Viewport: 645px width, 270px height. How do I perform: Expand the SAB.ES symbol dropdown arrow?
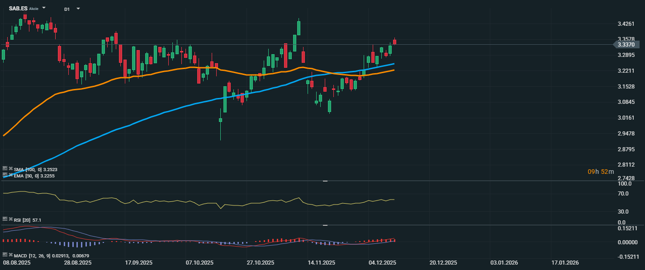point(43,8)
